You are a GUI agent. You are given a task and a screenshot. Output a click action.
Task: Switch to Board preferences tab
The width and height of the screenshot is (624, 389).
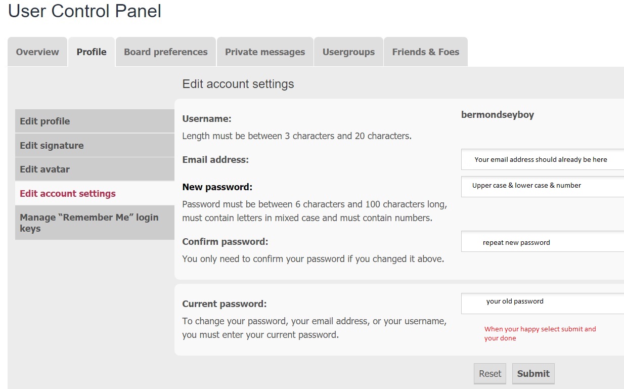(x=166, y=52)
